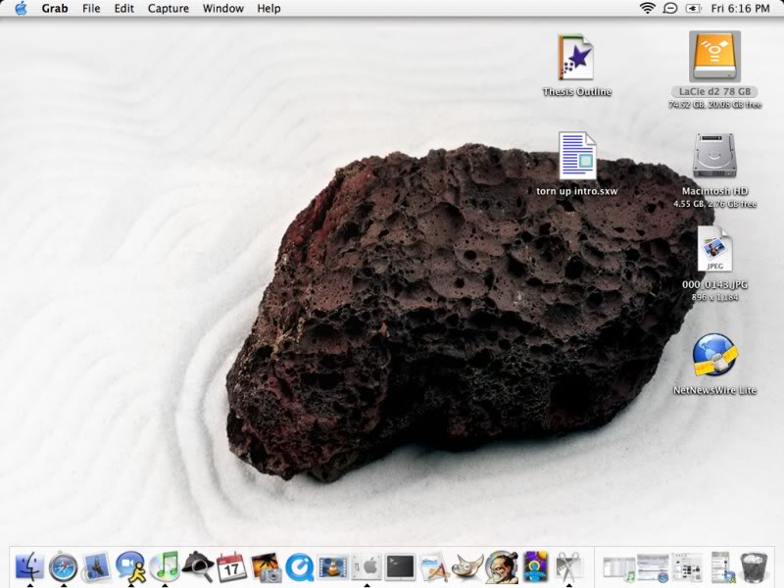Click the "000_0143.JPG" file name
Viewport: 784px width, 588px height.
click(x=714, y=284)
